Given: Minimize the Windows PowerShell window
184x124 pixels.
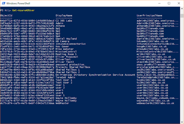Looking at the screenshot, I should 159,3.
